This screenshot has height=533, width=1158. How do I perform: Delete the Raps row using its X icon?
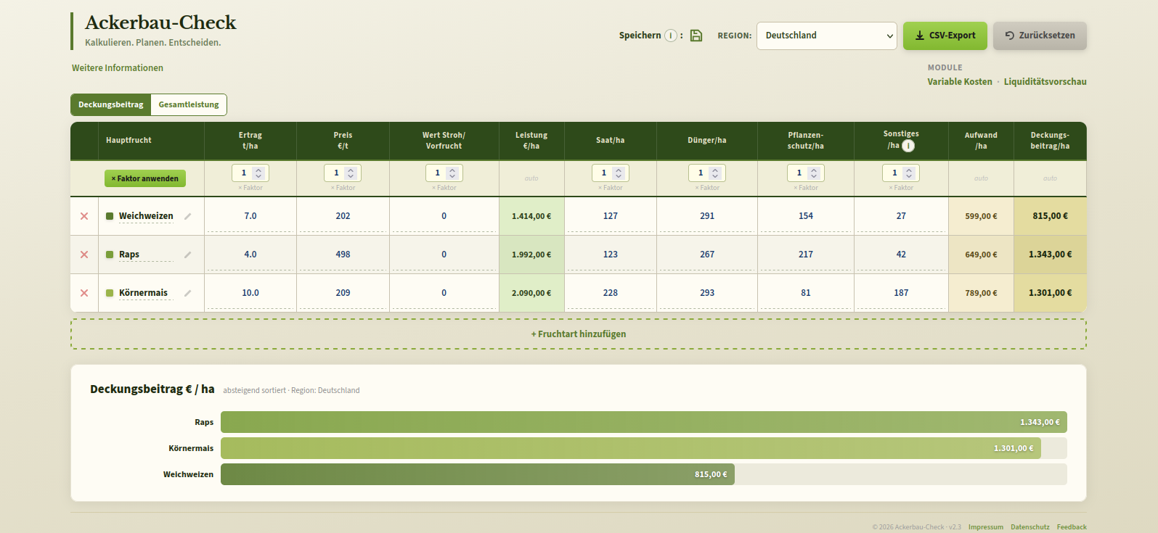click(84, 255)
